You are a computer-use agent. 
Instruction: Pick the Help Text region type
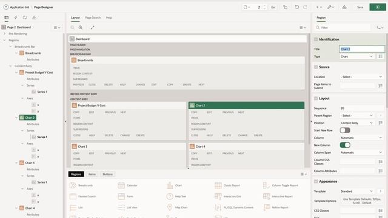(x=176, y=196)
